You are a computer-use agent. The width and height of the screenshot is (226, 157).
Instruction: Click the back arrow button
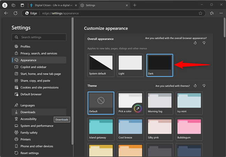(x=6, y=13)
